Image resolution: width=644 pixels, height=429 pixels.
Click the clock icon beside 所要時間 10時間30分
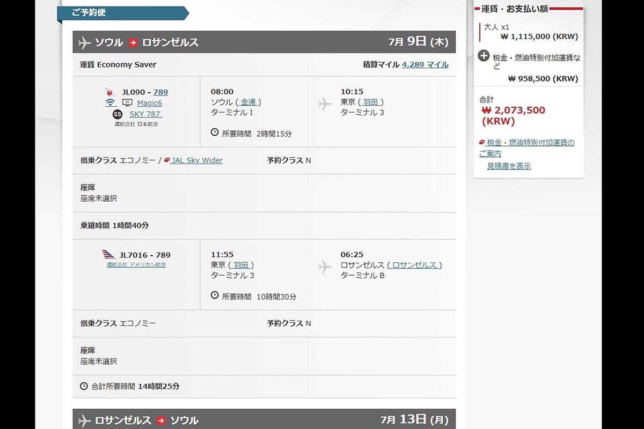tap(215, 295)
